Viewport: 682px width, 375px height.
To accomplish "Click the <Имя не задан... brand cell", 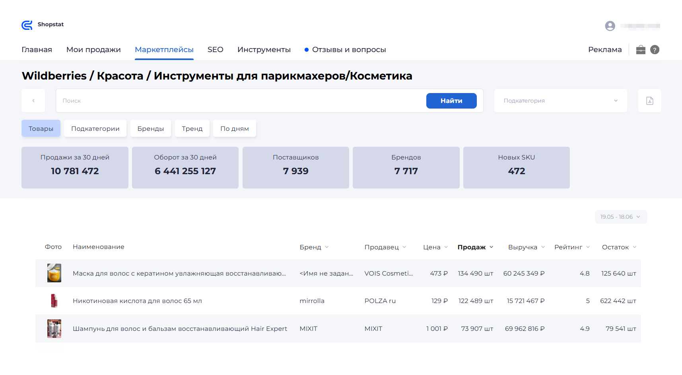I will click(x=326, y=273).
